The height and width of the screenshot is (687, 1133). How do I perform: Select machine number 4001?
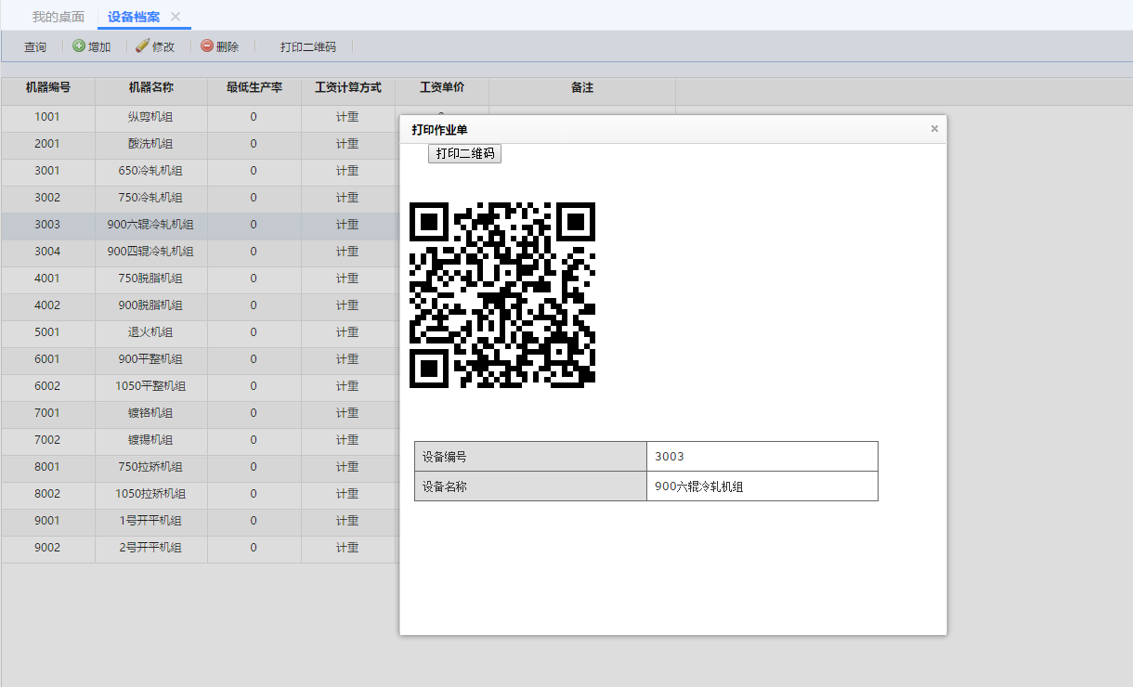pos(47,279)
